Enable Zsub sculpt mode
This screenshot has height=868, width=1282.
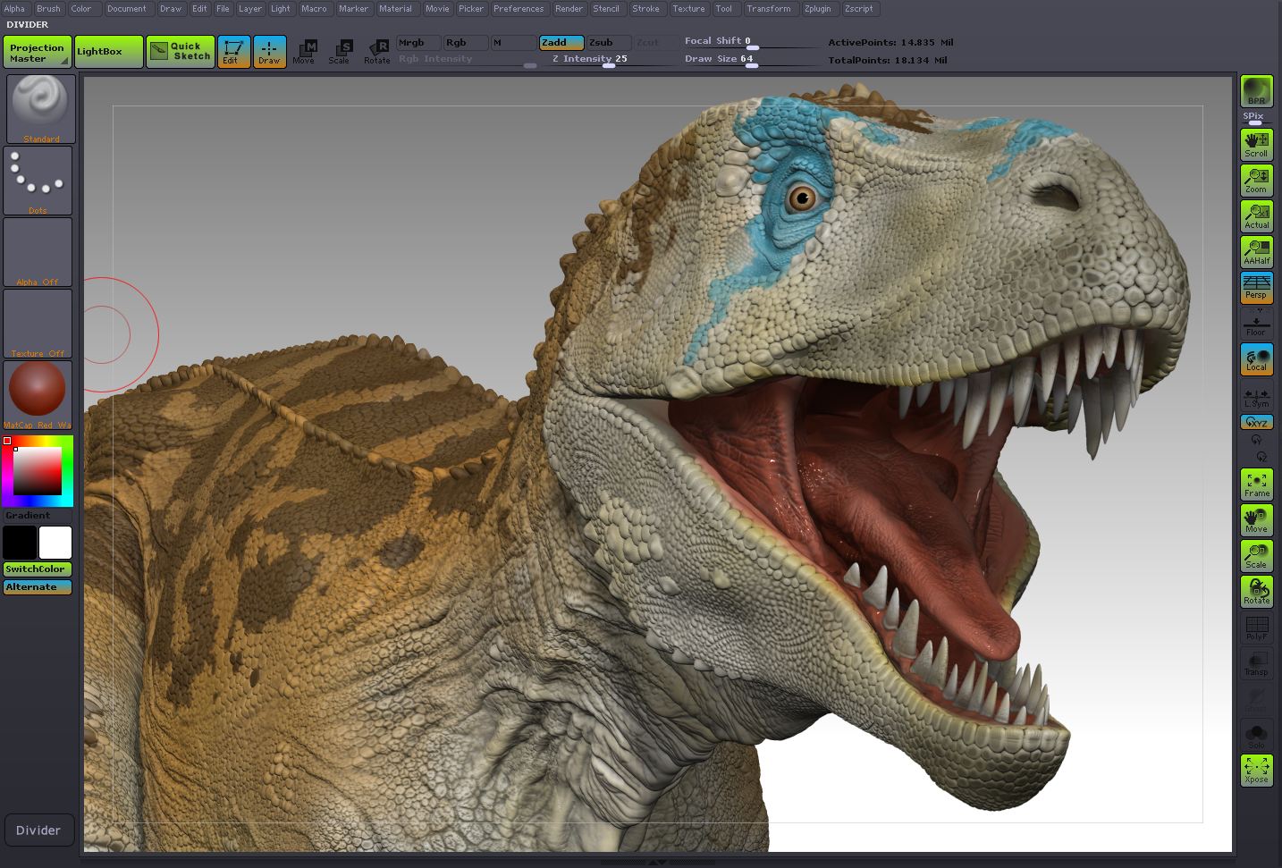tap(609, 43)
